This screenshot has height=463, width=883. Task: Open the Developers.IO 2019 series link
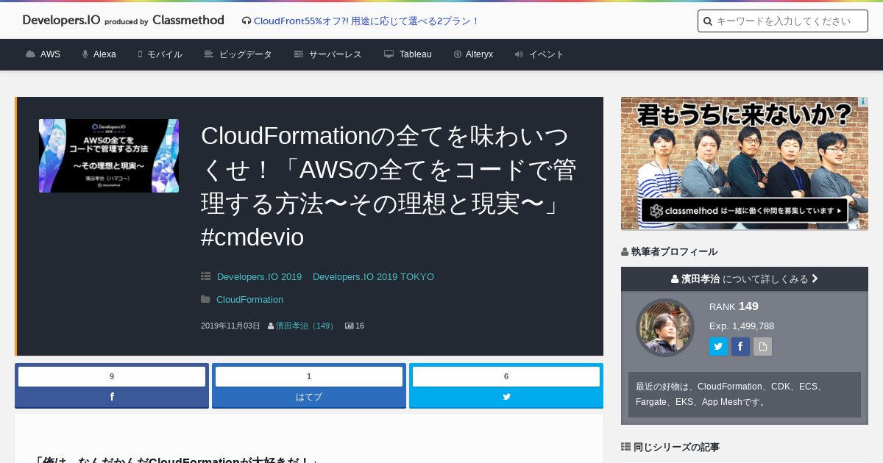259,277
